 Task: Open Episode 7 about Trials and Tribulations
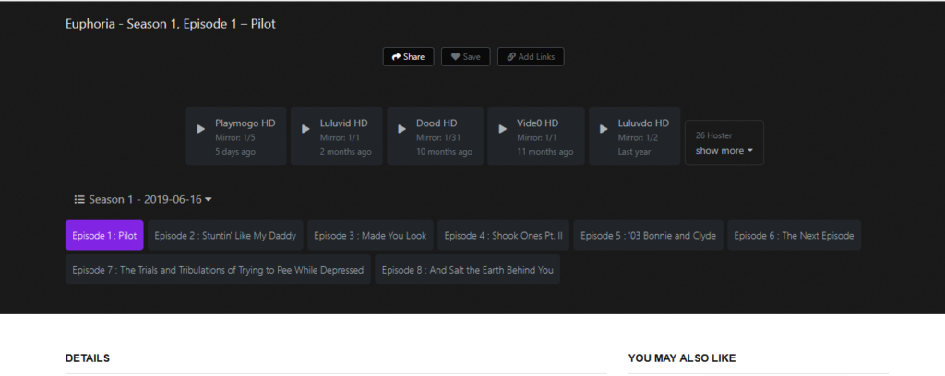[218, 270]
